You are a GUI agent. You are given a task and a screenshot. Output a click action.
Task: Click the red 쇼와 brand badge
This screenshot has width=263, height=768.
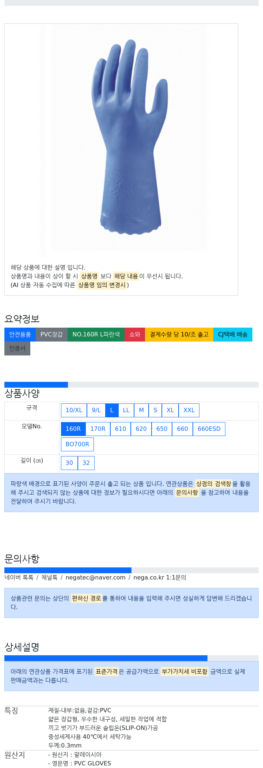(135, 334)
